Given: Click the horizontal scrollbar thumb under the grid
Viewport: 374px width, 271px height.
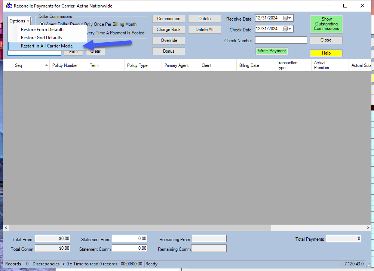Looking at the screenshot, I should click(140, 228).
